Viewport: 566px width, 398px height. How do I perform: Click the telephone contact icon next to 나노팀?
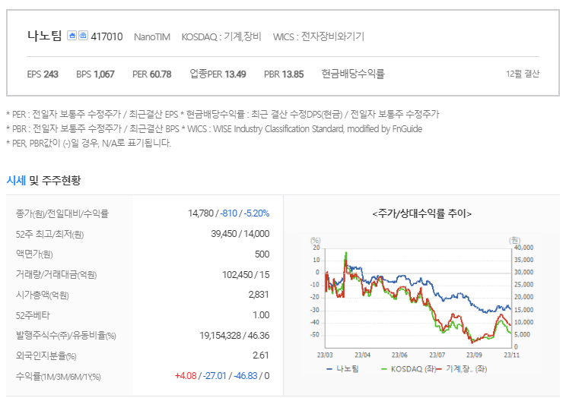[x=84, y=36]
